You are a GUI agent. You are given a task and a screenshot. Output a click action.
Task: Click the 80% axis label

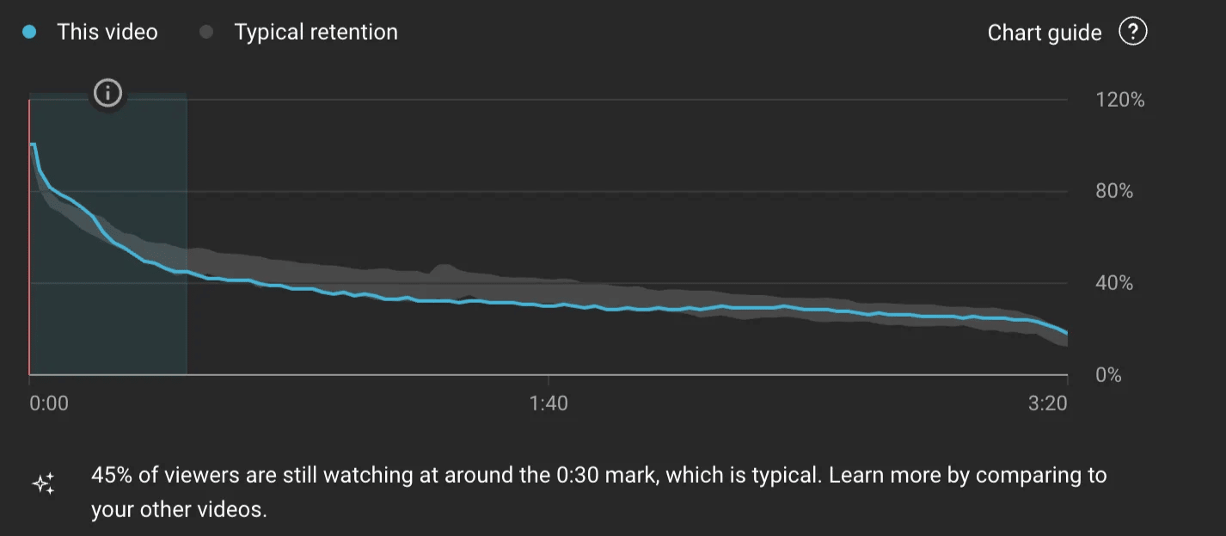[x=1114, y=191]
